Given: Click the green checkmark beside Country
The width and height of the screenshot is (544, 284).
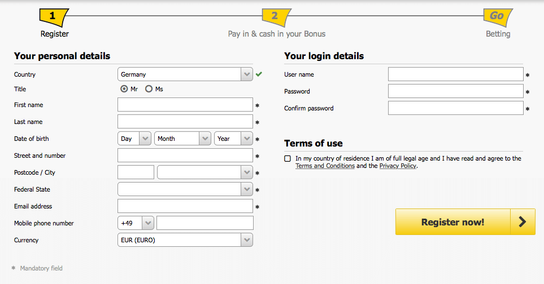Looking at the screenshot, I should click(259, 74).
